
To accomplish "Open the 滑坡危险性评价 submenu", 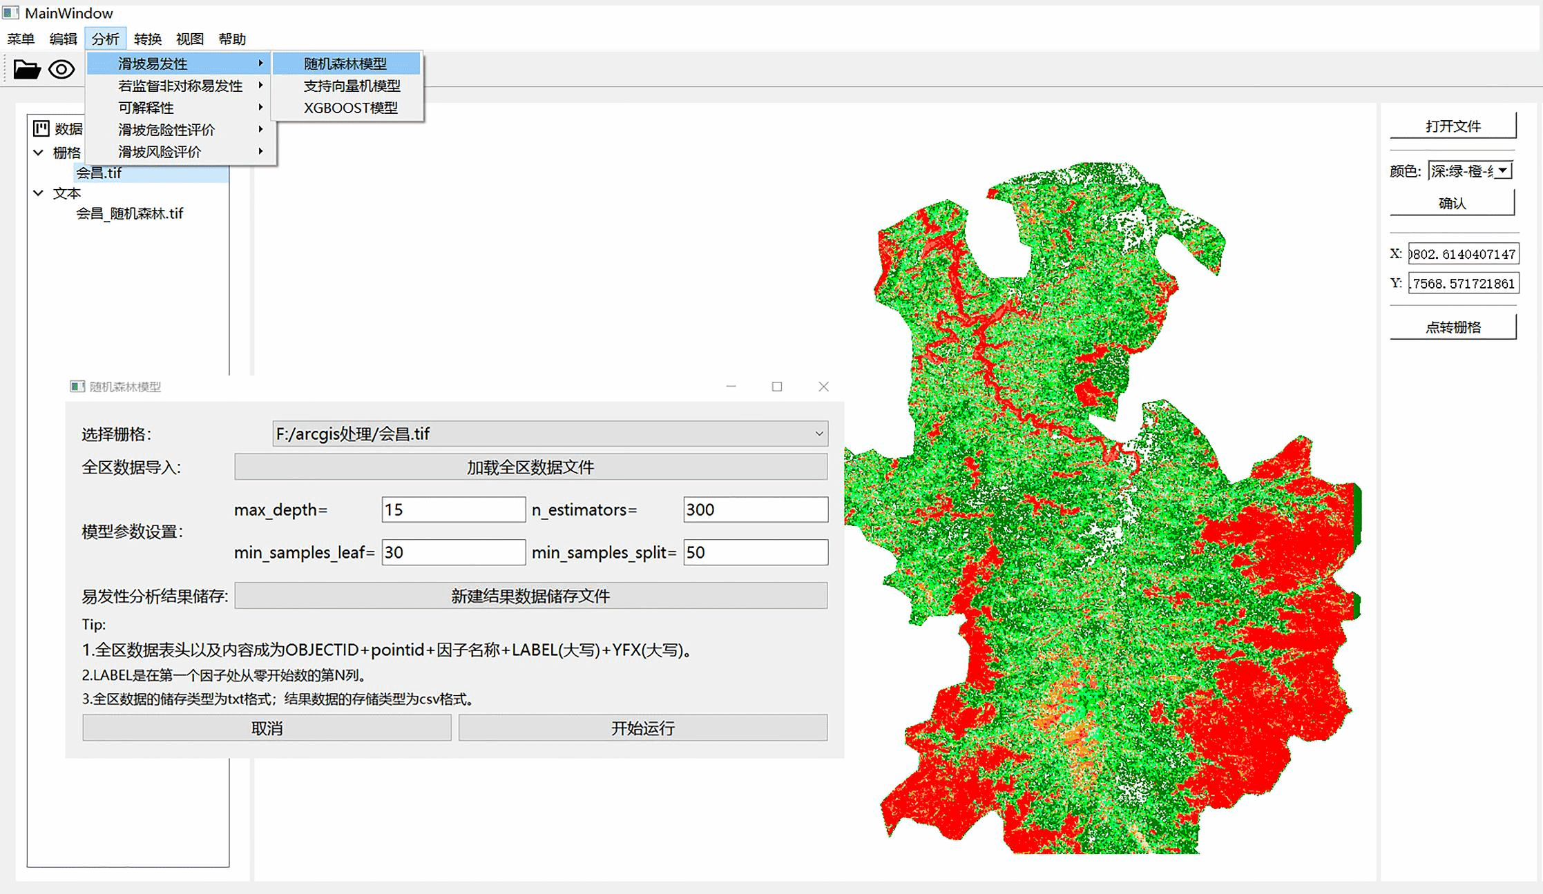I will point(166,130).
